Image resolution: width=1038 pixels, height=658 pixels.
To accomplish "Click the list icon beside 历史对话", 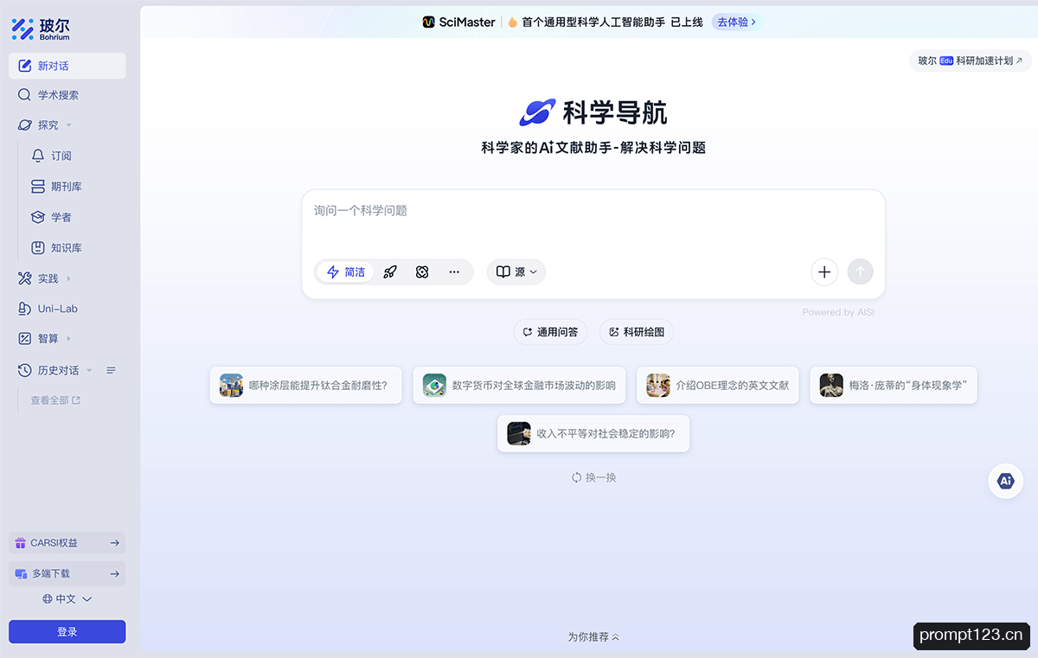I will pos(111,370).
